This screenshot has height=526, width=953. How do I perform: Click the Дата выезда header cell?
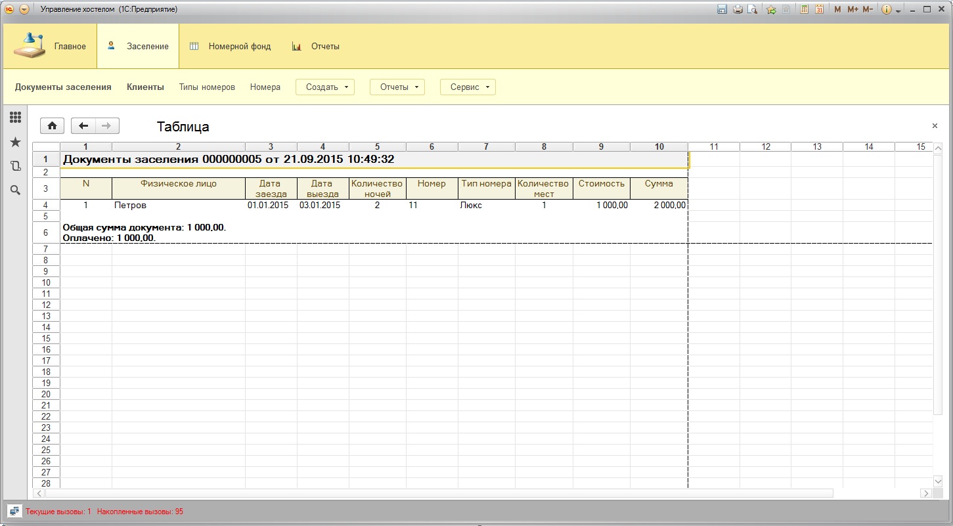click(x=322, y=188)
